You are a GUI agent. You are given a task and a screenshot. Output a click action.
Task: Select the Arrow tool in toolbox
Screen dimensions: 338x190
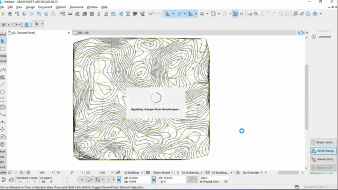pyautogui.click(x=3, y=41)
